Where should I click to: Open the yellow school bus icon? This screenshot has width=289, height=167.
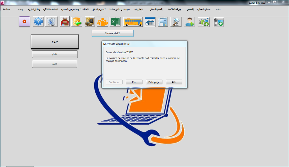[133, 22]
